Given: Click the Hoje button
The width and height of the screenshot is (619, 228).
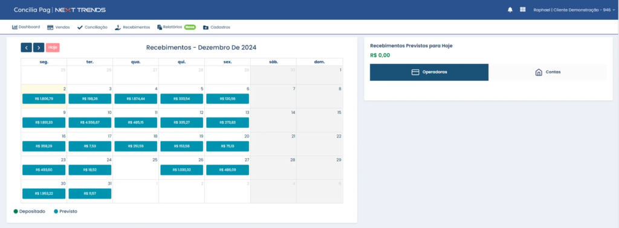Looking at the screenshot, I should point(53,48).
